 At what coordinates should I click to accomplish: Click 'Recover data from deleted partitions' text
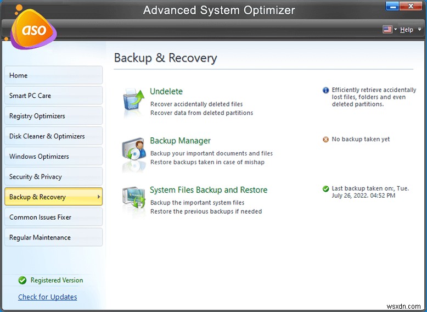201,113
